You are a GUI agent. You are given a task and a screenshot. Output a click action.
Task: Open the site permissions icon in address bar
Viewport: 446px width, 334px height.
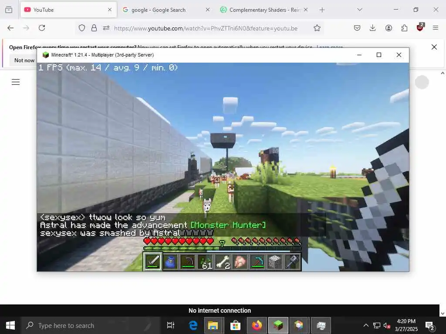(106, 28)
